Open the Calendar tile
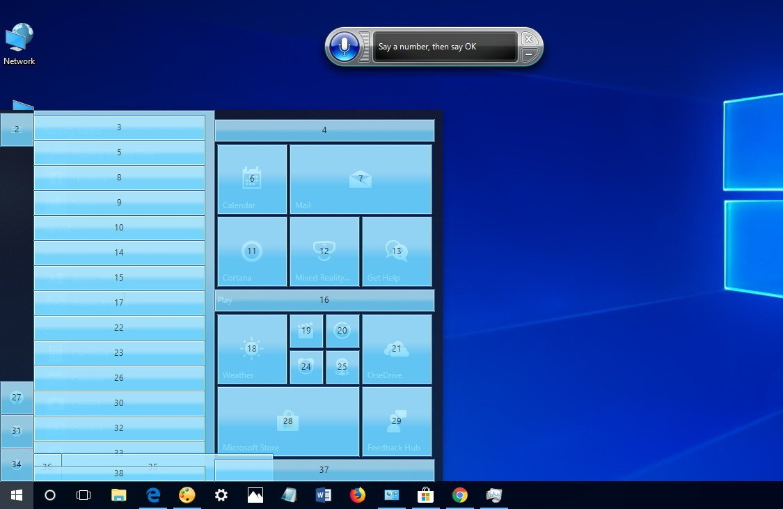 pyautogui.click(x=252, y=179)
